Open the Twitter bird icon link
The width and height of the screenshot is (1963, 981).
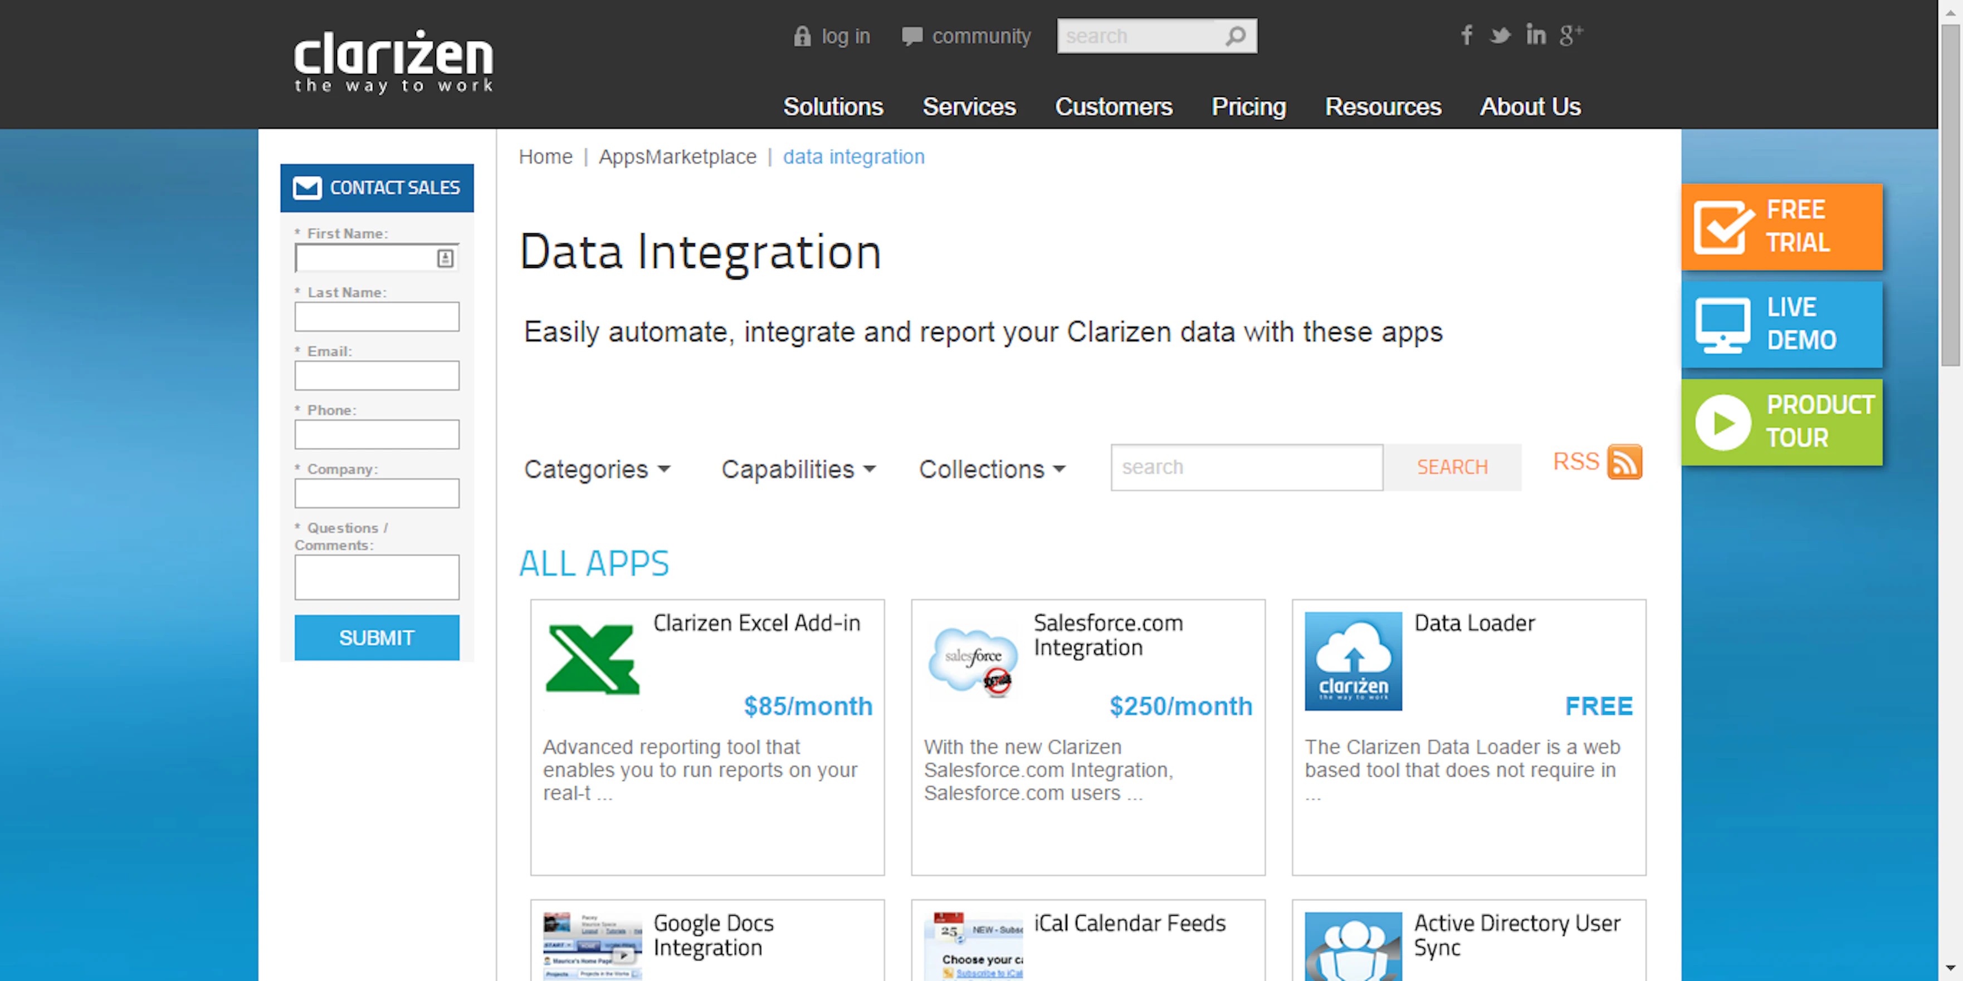[x=1500, y=35]
